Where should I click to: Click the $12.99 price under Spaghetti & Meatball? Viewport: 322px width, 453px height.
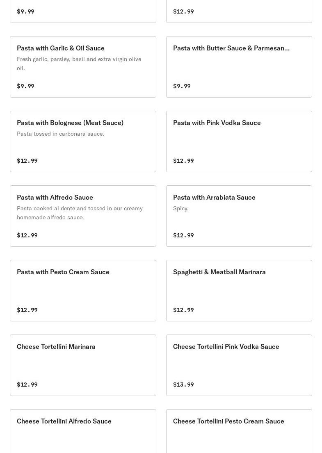click(x=183, y=310)
